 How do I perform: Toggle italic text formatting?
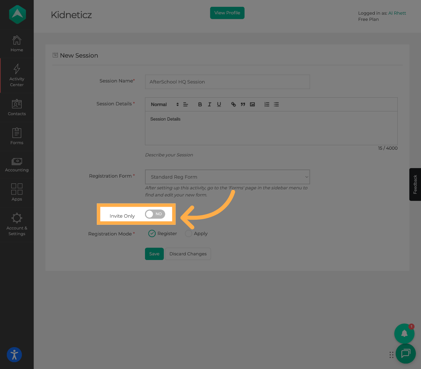[x=209, y=105]
